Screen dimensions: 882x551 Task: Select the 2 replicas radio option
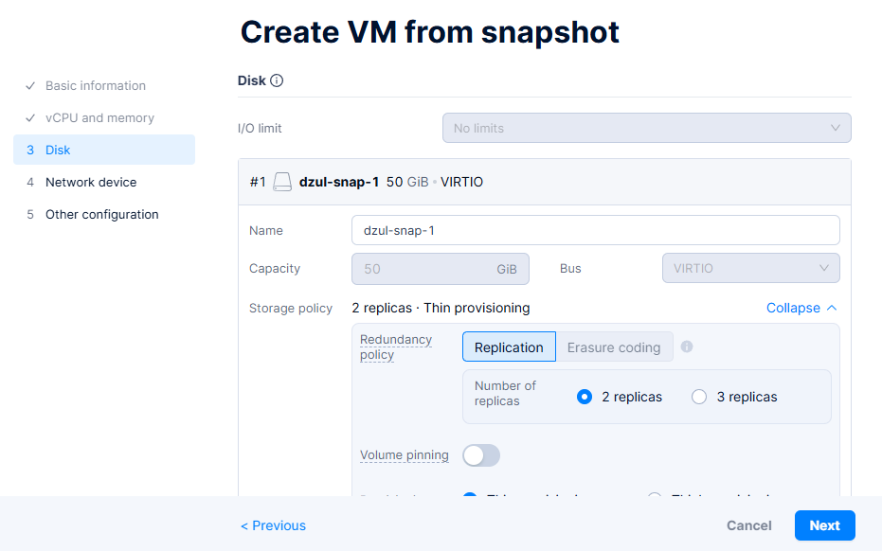click(585, 397)
